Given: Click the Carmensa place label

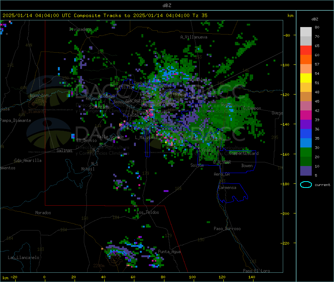Looking at the screenshot, I should click(227, 188).
